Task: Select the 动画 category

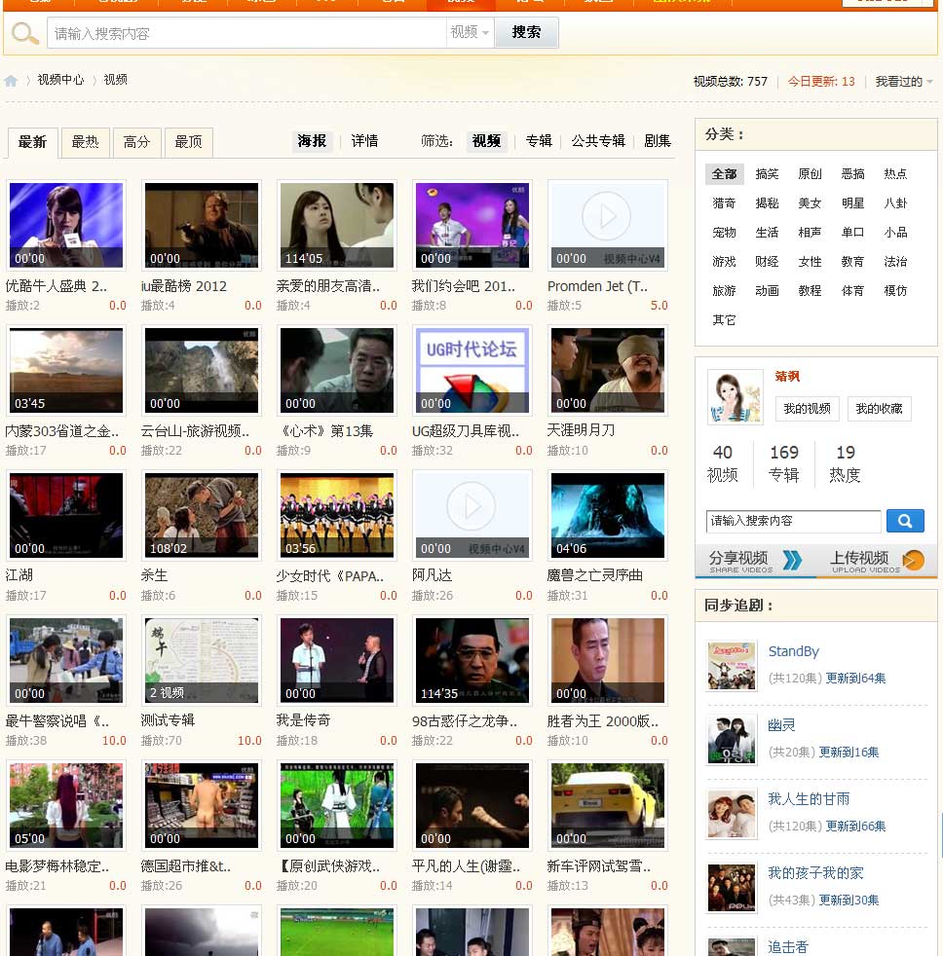Action: point(767,291)
